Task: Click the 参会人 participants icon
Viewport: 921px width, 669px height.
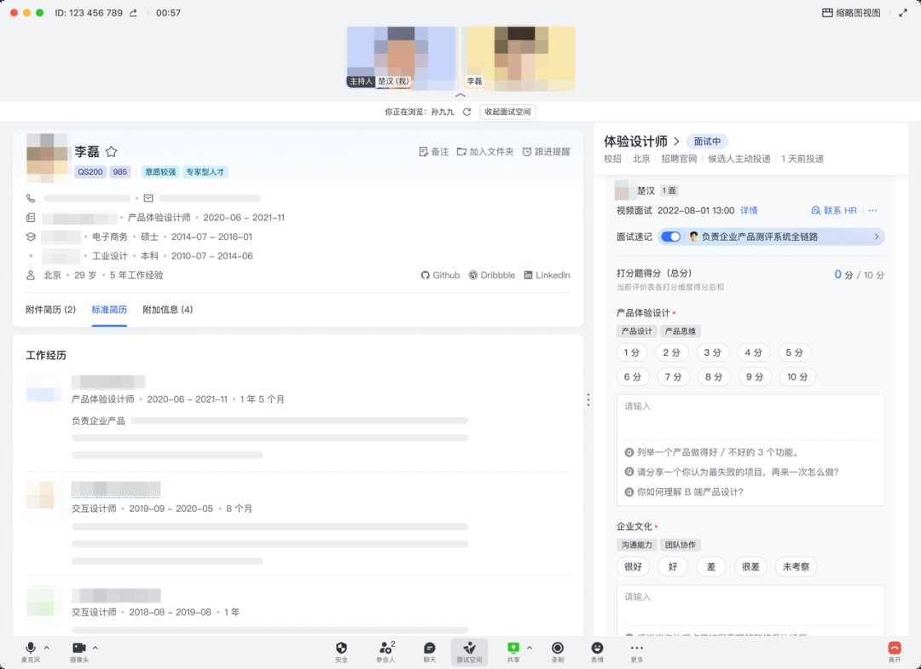Action: click(x=385, y=649)
